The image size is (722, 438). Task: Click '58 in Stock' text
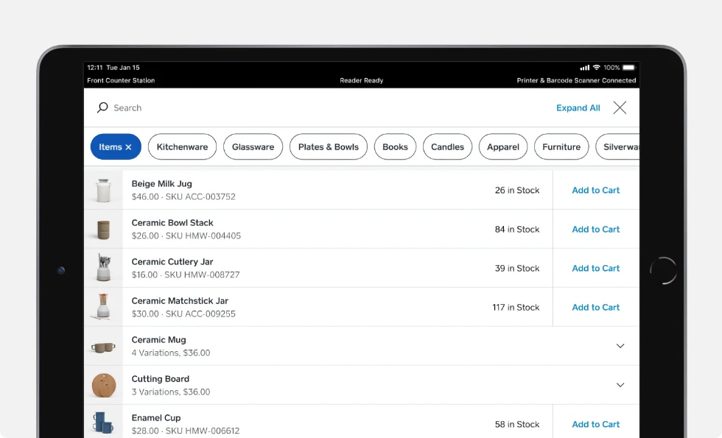(x=517, y=424)
